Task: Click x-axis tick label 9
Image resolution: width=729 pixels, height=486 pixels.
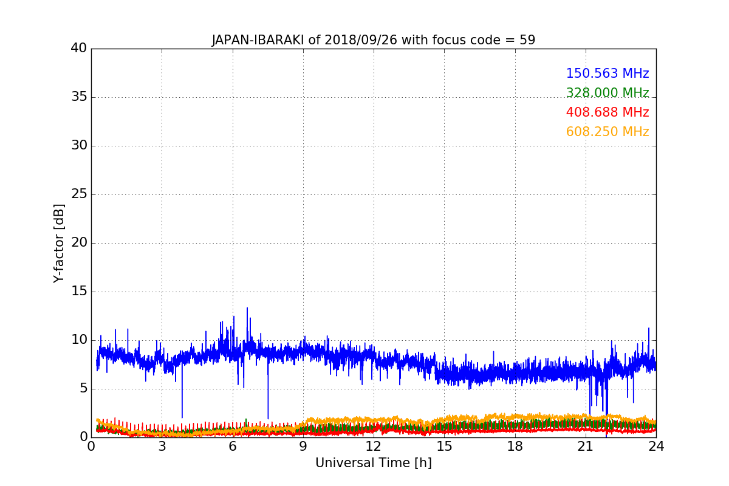Action: click(x=303, y=447)
